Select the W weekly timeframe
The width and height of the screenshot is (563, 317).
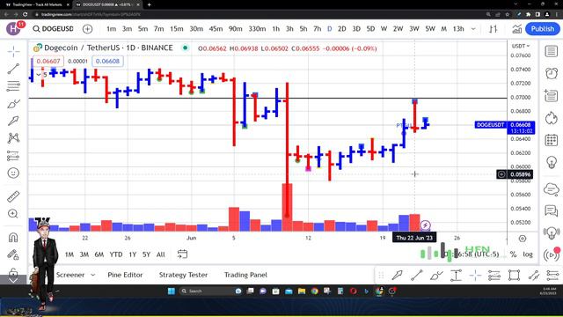point(384,29)
